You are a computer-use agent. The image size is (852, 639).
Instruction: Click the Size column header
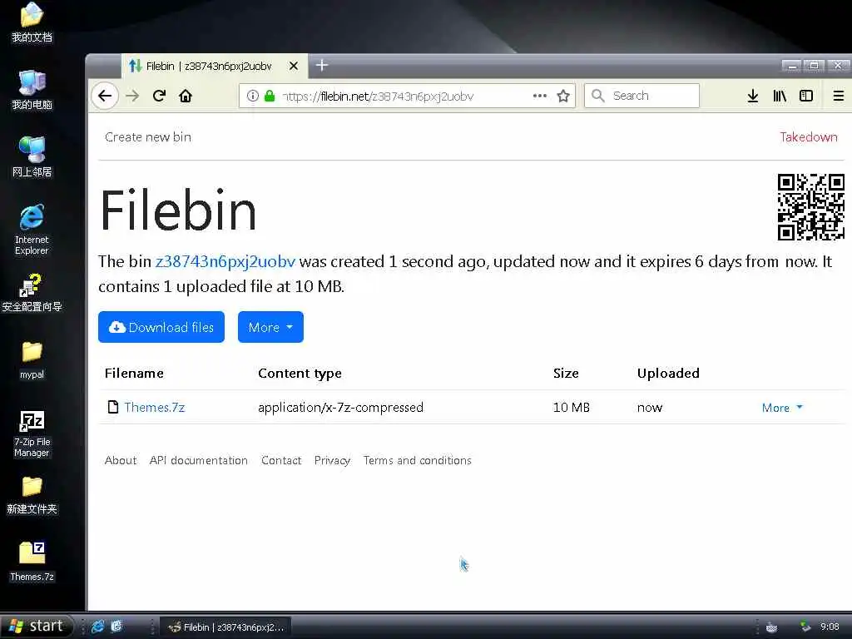(566, 374)
